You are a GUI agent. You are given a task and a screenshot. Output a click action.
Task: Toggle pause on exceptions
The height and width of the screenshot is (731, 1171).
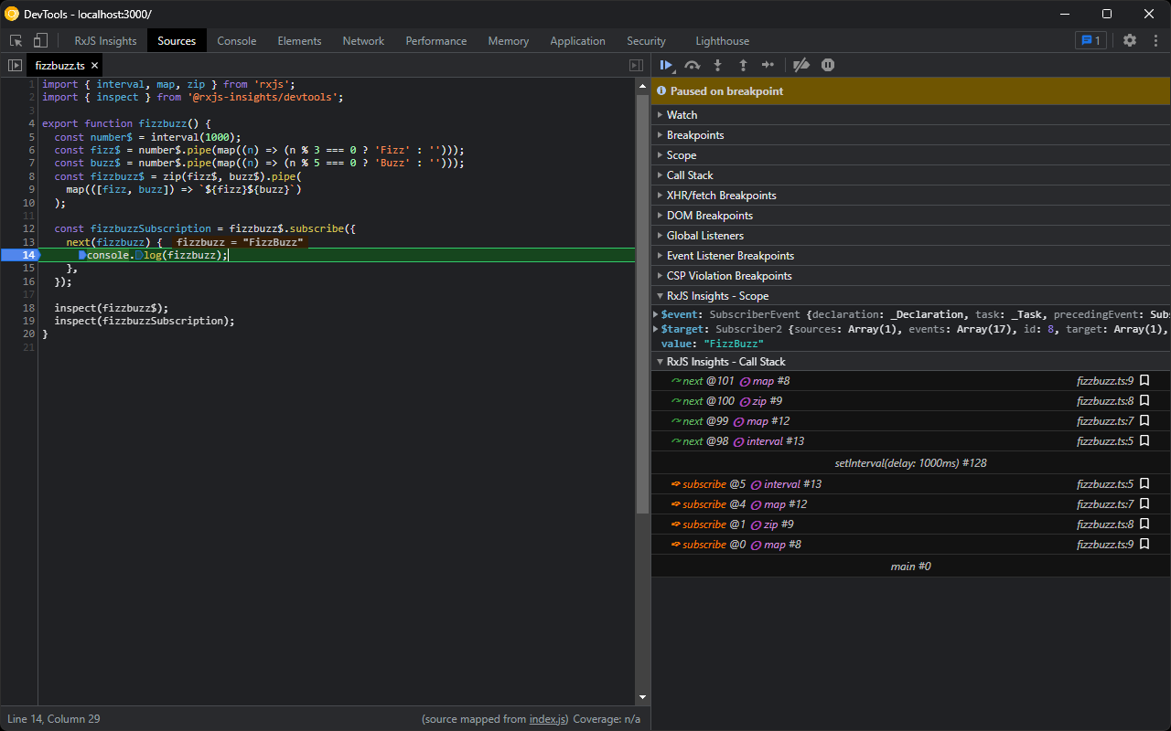[x=828, y=65]
